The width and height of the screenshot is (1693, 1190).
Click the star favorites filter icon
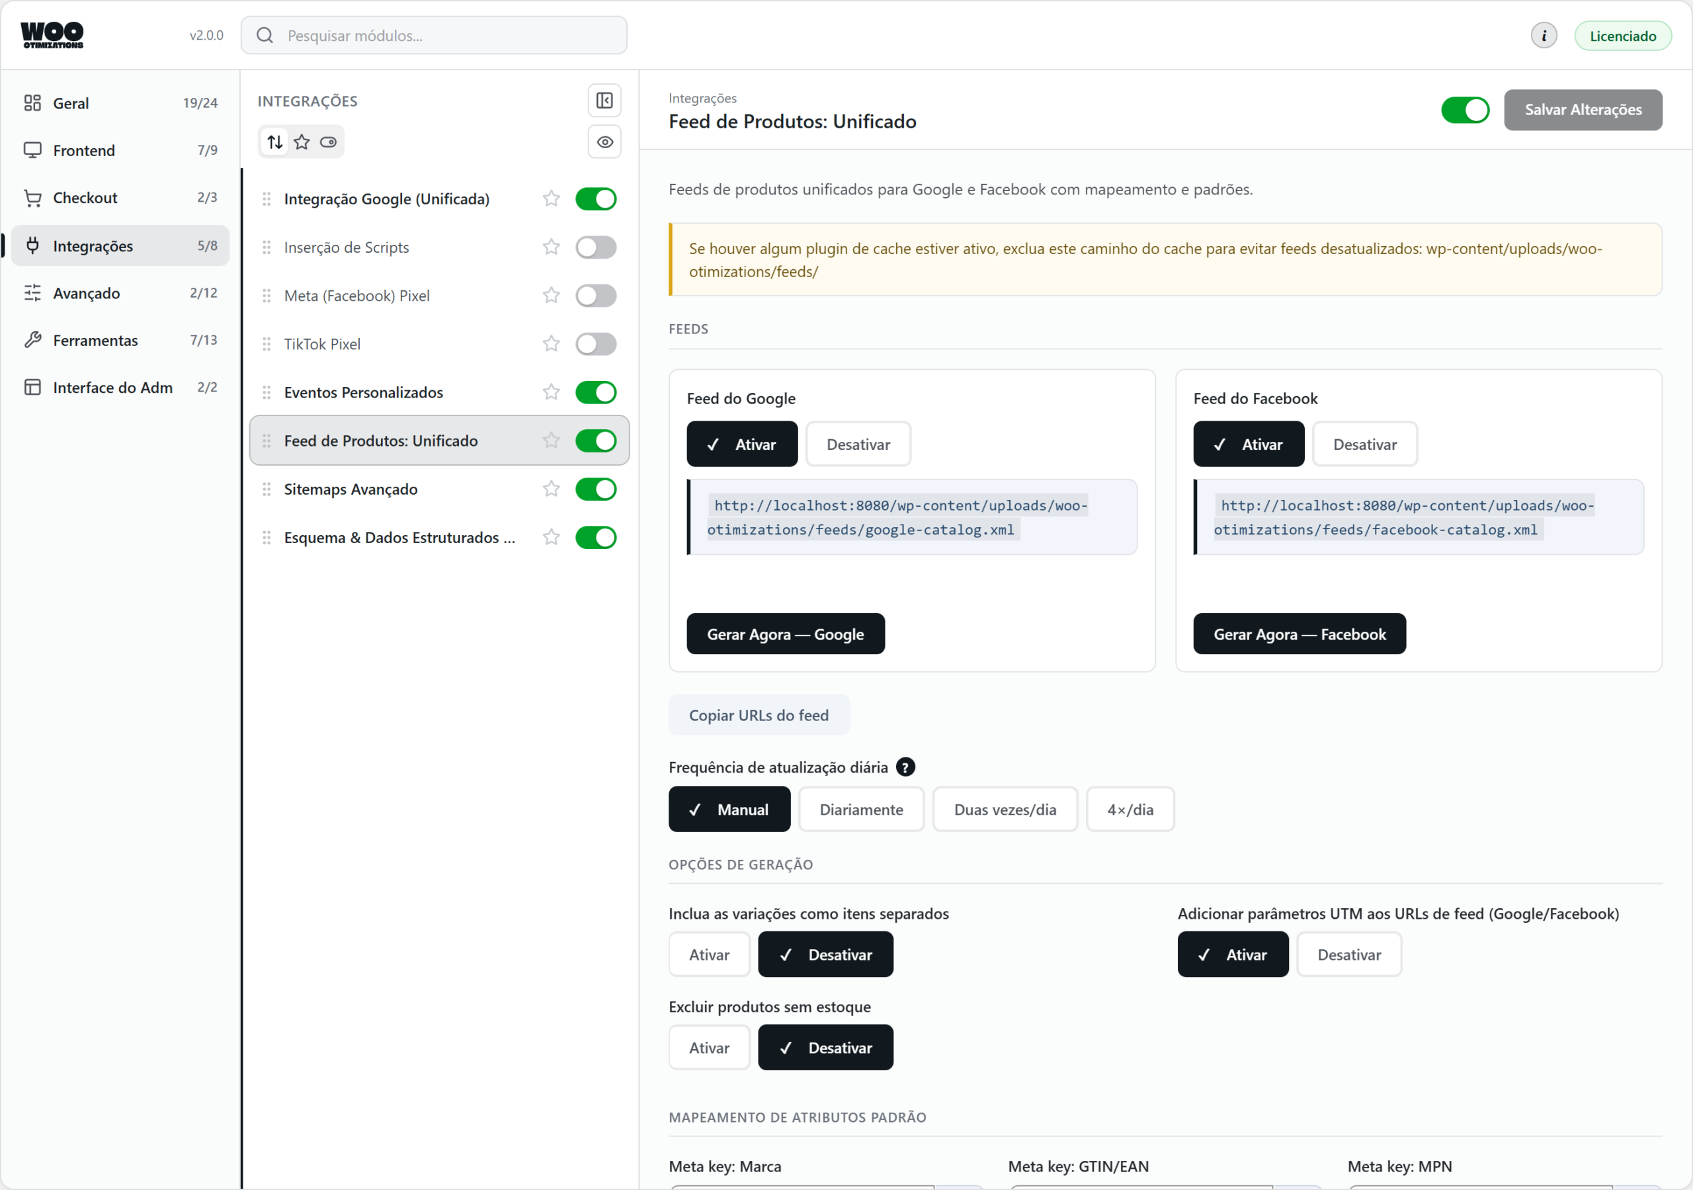(x=302, y=142)
